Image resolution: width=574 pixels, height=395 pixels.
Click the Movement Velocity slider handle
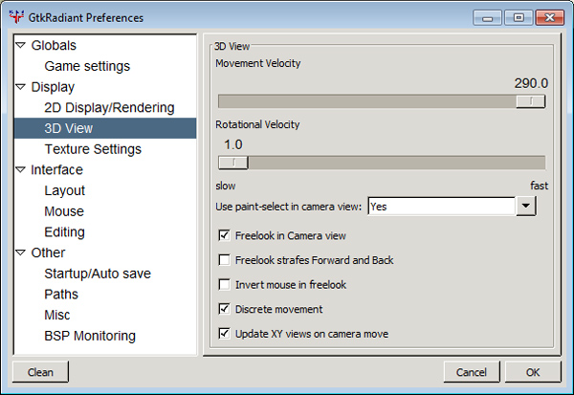coord(530,101)
